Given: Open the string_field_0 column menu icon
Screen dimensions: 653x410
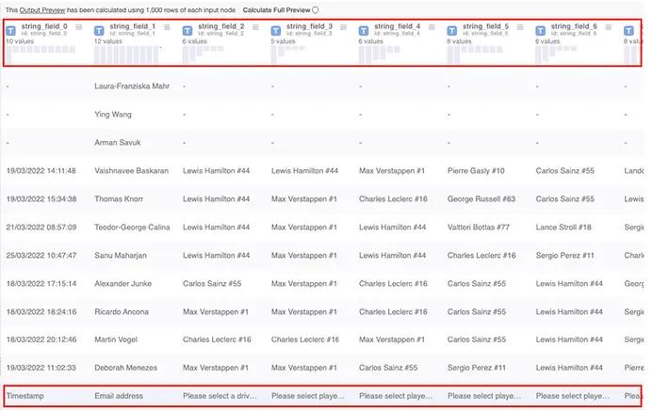Looking at the screenshot, I should [x=79, y=27].
